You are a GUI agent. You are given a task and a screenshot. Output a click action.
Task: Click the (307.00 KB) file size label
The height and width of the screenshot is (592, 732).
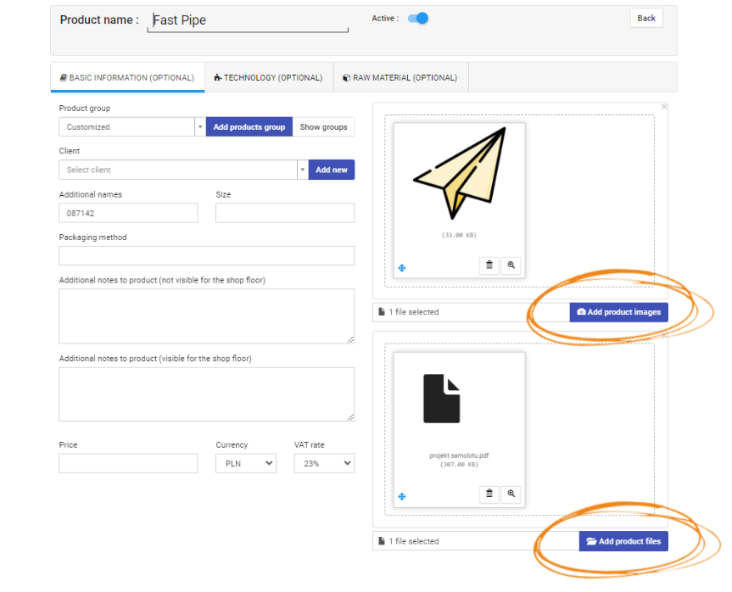pyautogui.click(x=460, y=465)
